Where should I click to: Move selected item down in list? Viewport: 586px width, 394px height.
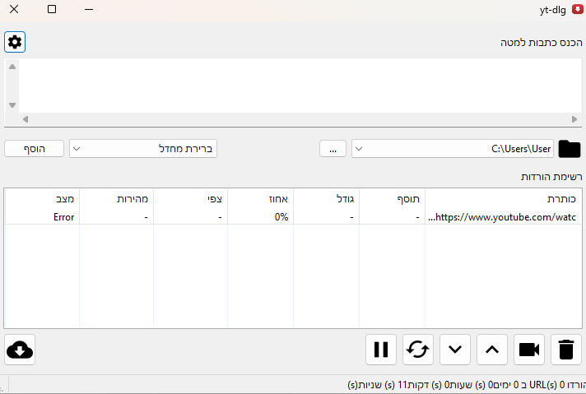tap(455, 350)
